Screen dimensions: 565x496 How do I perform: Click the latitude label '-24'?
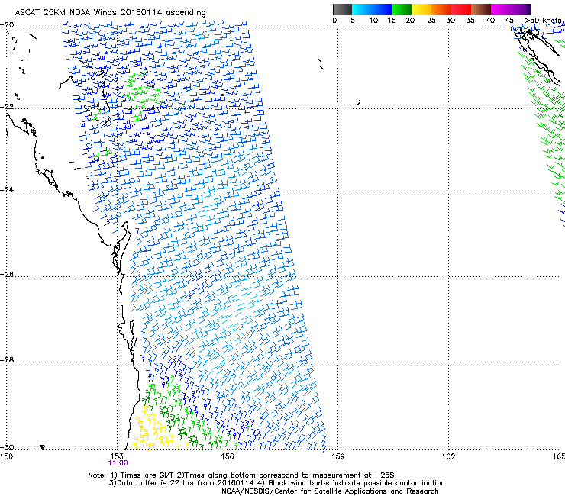tap(7, 190)
